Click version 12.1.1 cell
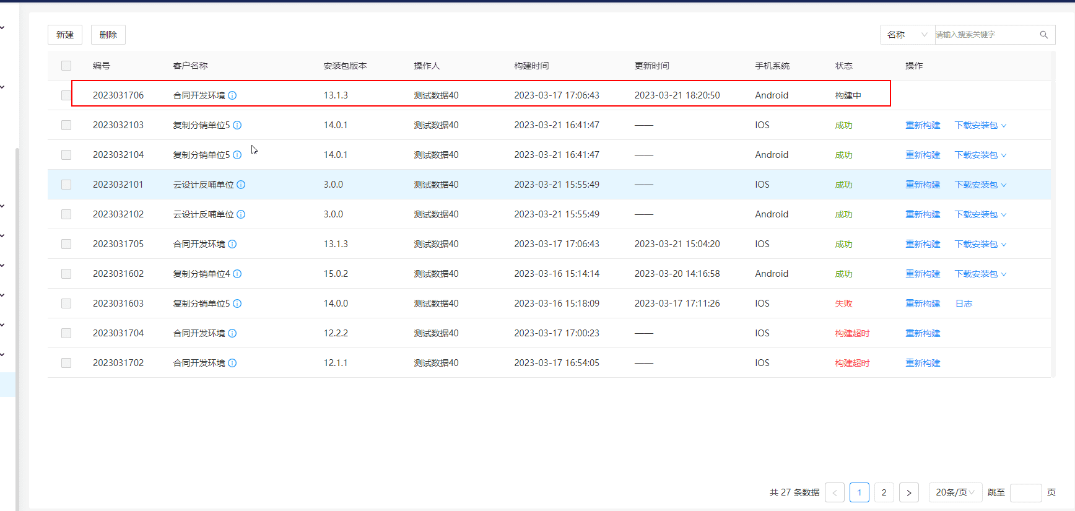The height and width of the screenshot is (511, 1075). 336,363
